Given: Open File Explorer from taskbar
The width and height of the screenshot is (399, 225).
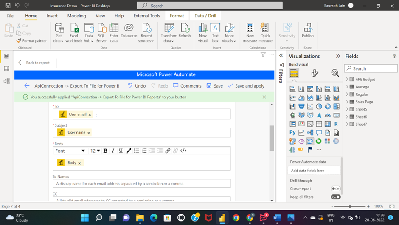Looking at the screenshot, I should click(x=140, y=218).
